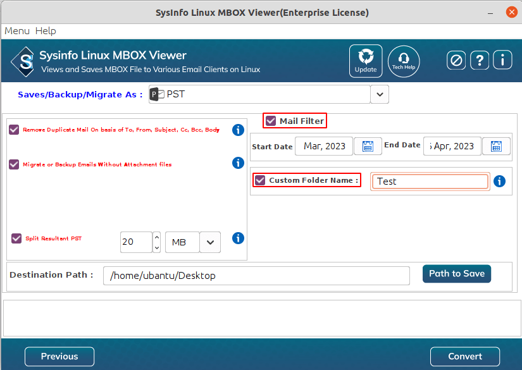
Task: Click the Start Date field Mar, 2023
Action: [x=324, y=146]
